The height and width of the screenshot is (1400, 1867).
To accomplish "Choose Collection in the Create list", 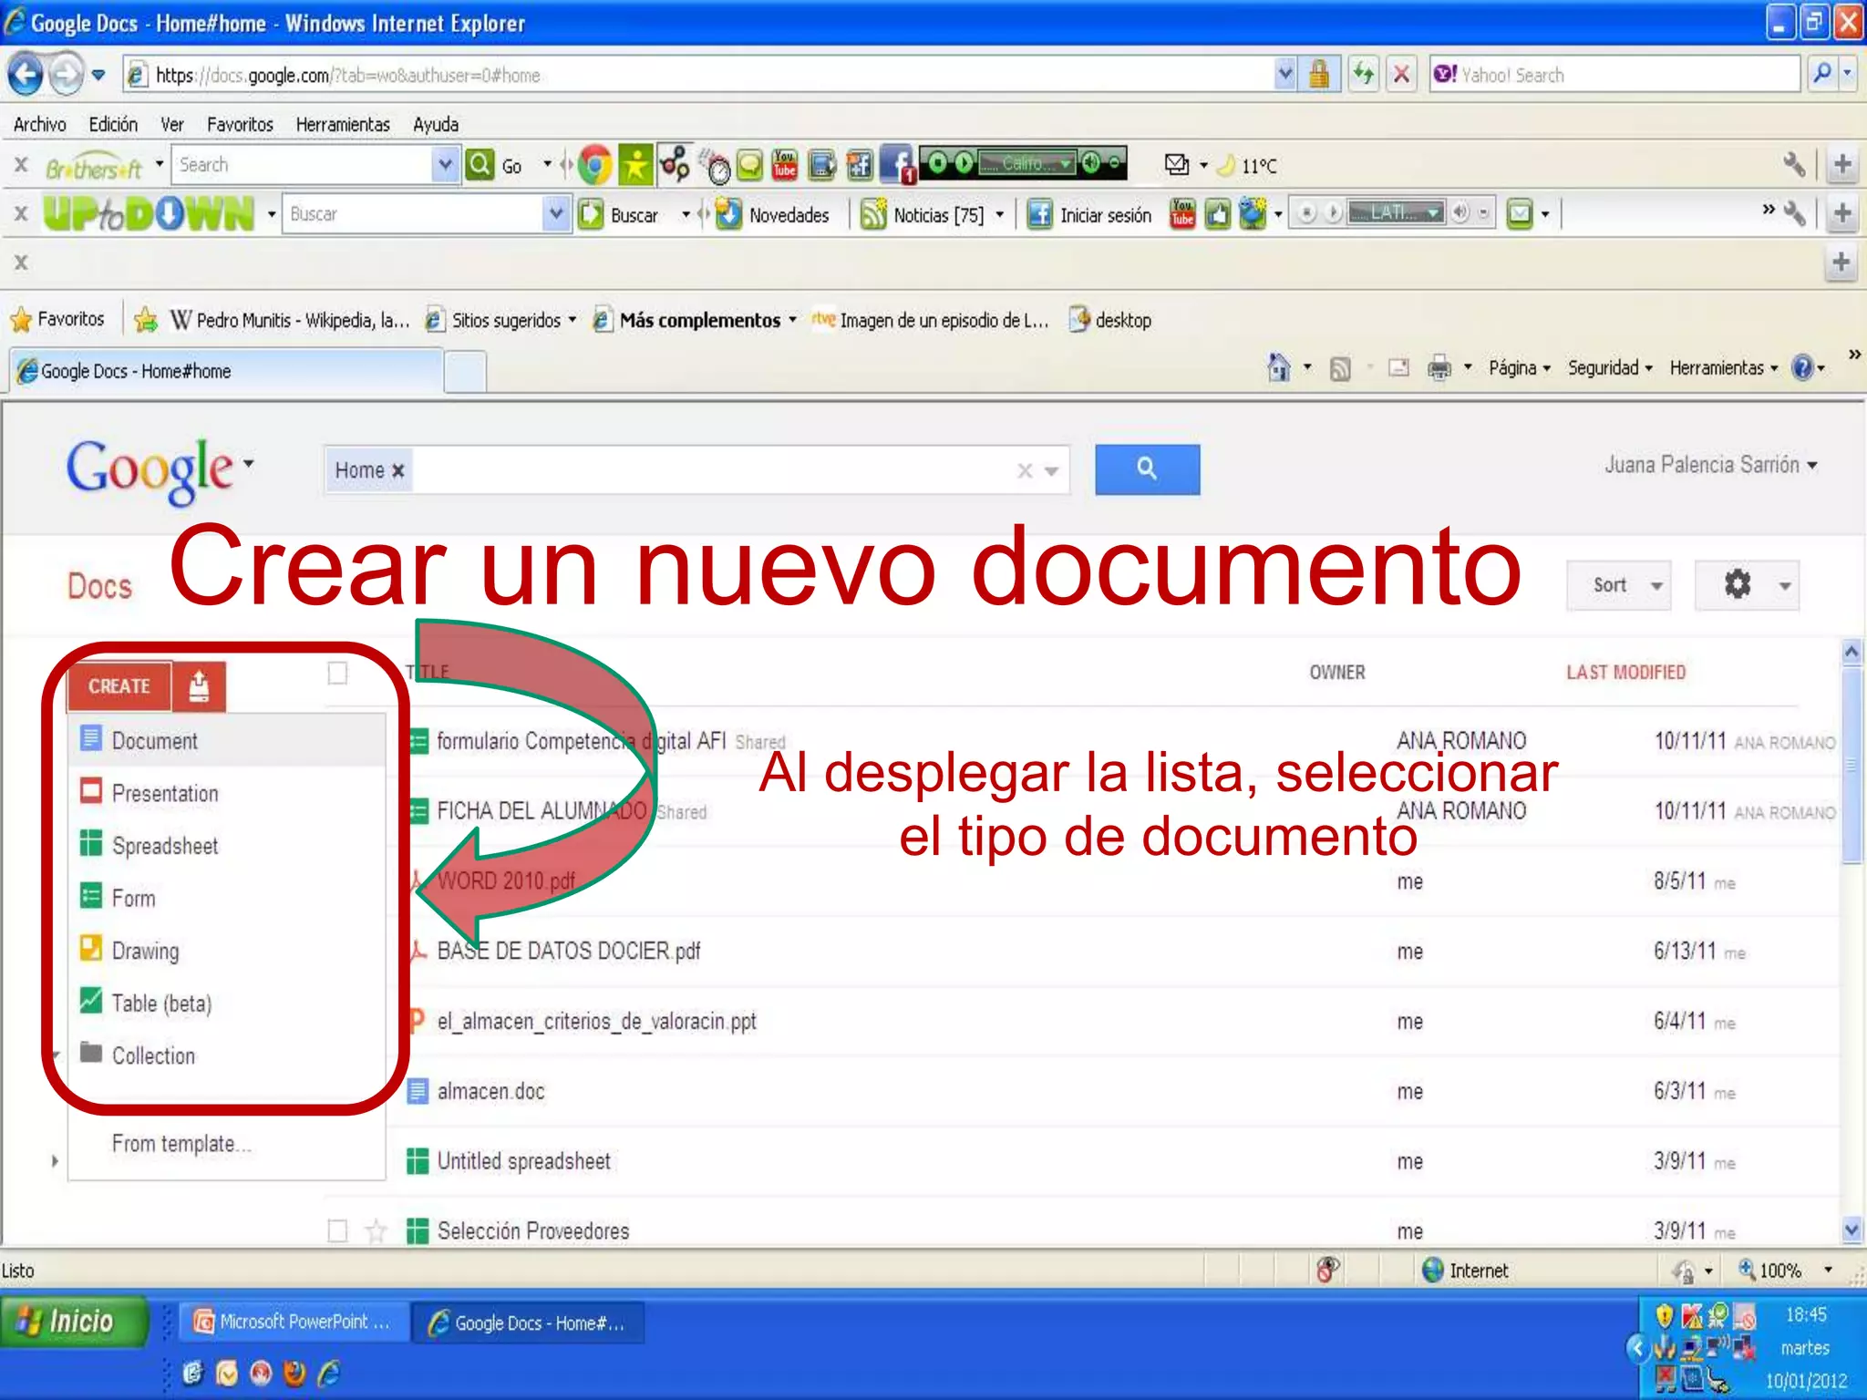I will click(x=227, y=1055).
